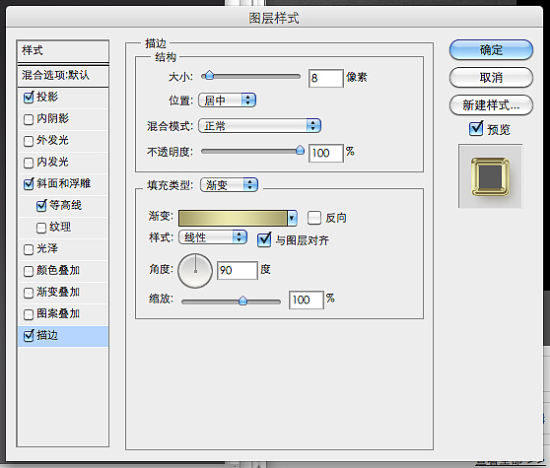This screenshot has height=468, width=550.
Task: Enable the 反向 checkbox
Action: point(314,218)
